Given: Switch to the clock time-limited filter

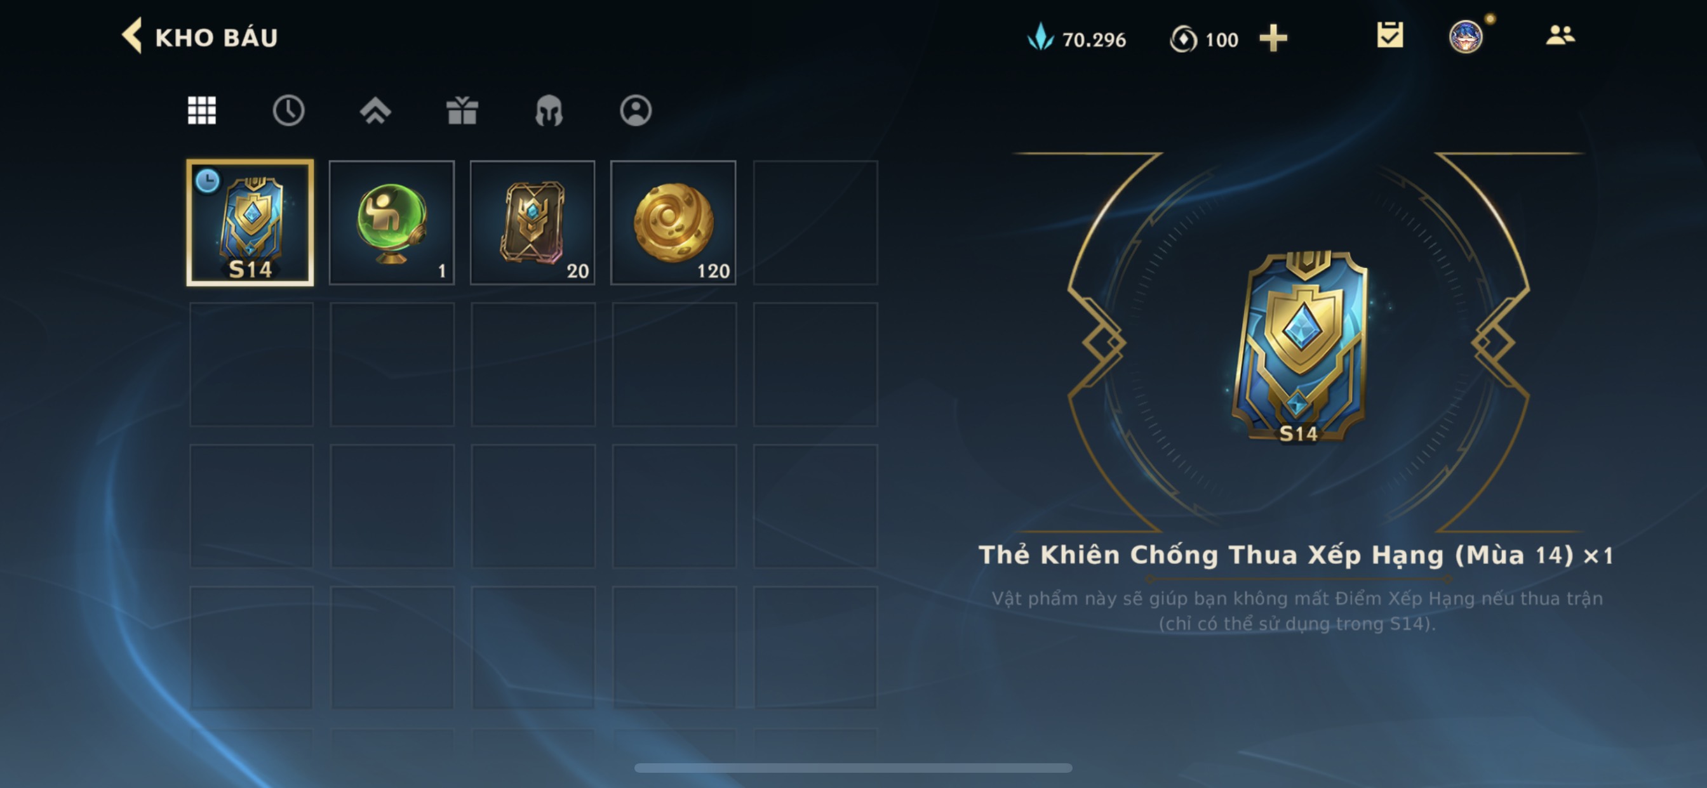Looking at the screenshot, I should coord(288,110).
